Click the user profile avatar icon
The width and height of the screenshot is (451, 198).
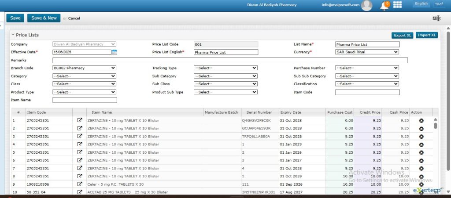(366, 5)
